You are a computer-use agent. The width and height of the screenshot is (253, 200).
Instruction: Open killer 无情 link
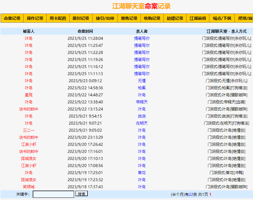142,81
